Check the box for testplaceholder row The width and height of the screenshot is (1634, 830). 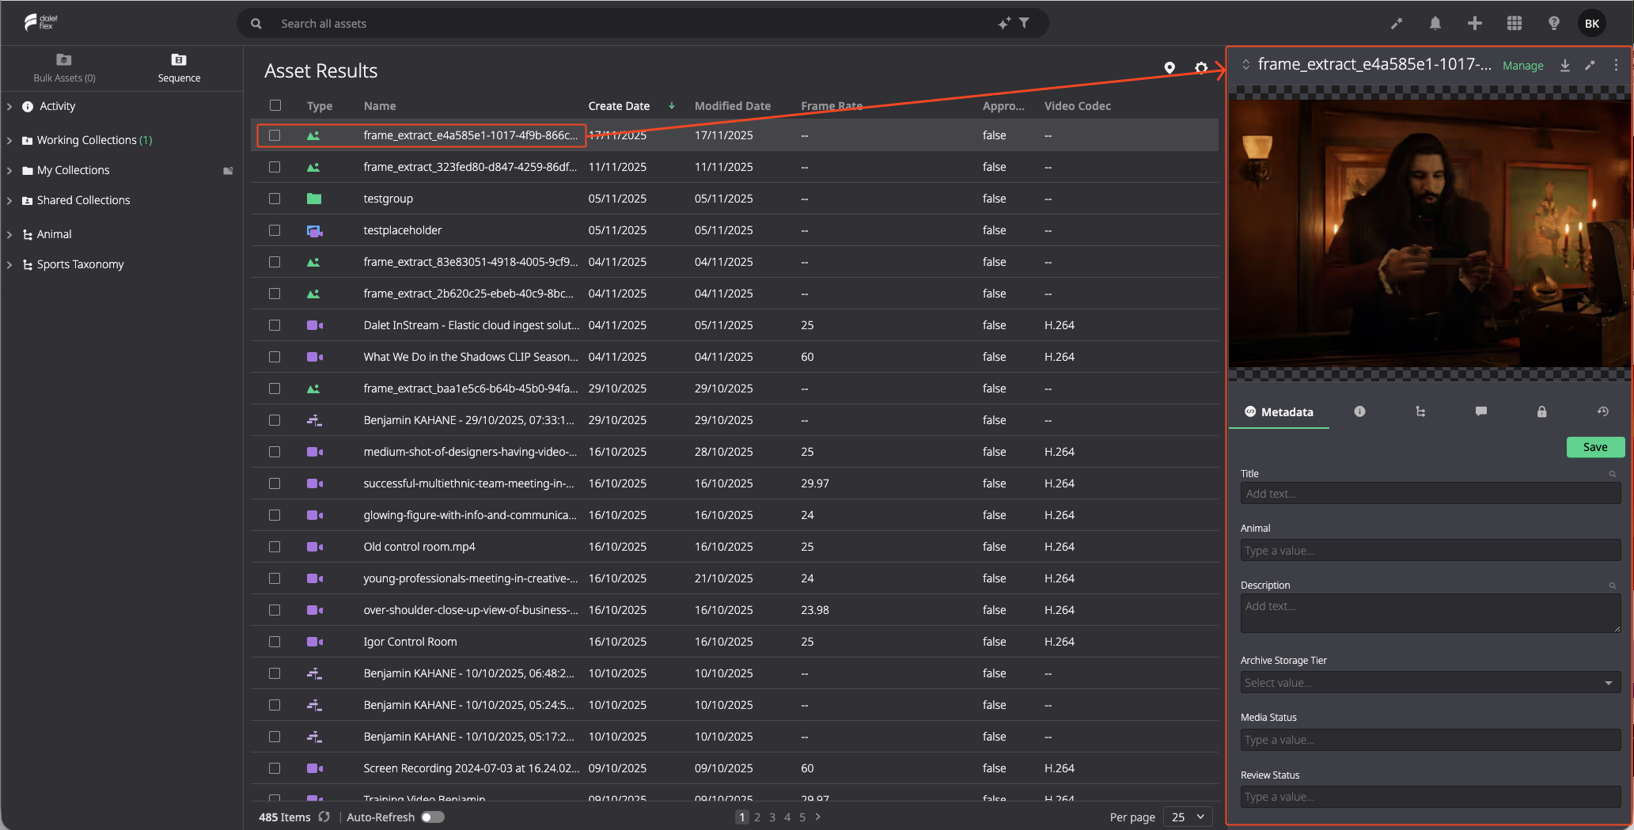[x=275, y=230]
